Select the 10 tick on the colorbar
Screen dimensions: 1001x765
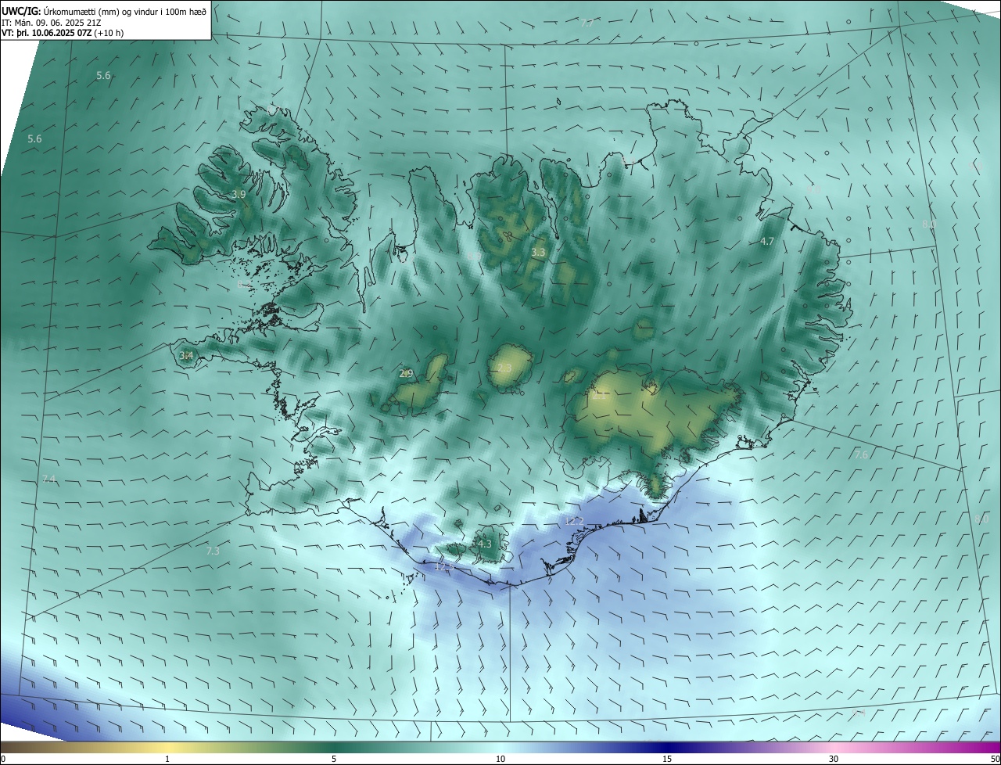pos(500,759)
